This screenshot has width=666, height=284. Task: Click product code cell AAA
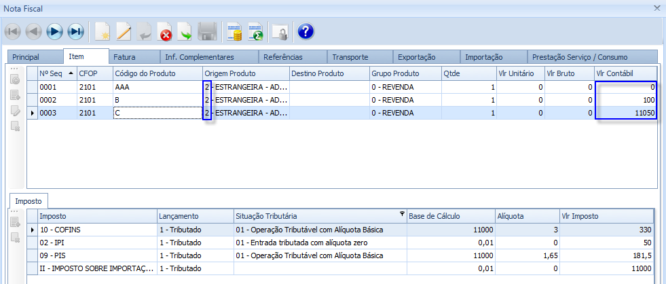click(x=156, y=87)
